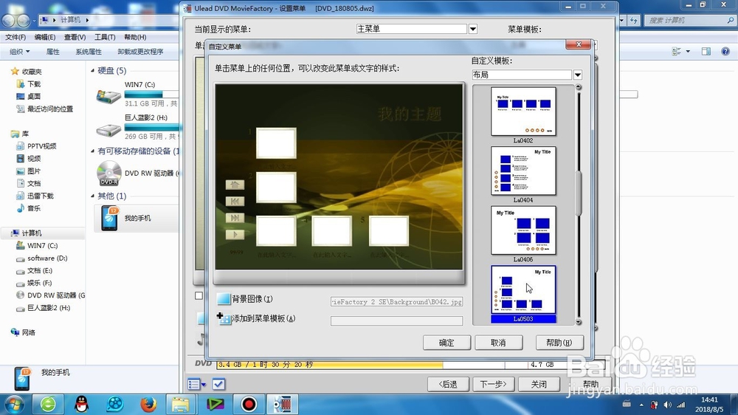Open the Start menu
This screenshot has height=415, width=738.
(13, 404)
